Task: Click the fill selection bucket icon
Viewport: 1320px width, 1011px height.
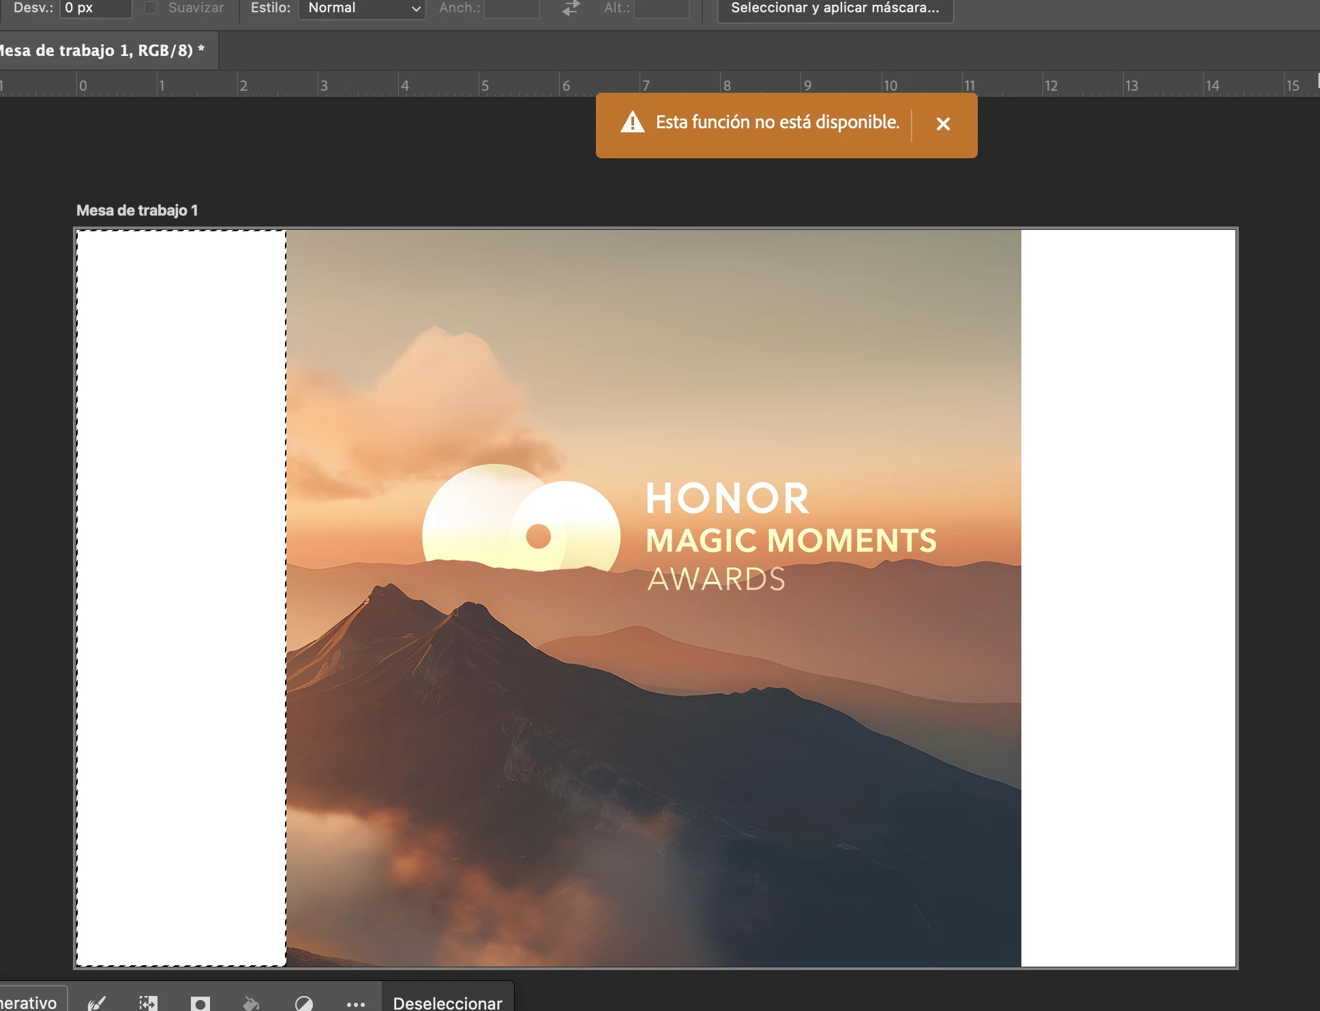Action: pos(251,1003)
